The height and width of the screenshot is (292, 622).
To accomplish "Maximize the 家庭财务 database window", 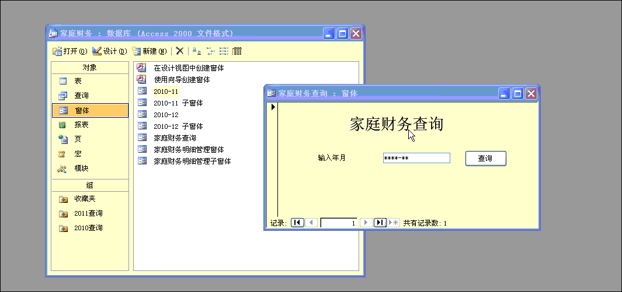I will pyautogui.click(x=342, y=34).
